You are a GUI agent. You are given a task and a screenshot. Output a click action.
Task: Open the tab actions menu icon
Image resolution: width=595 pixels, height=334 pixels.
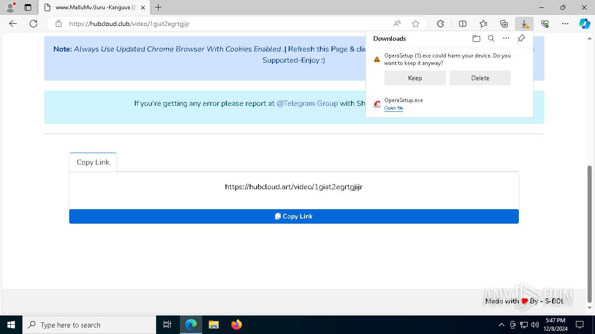[x=28, y=7]
